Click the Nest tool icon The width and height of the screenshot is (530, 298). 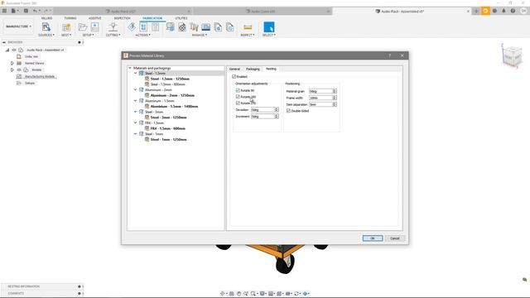click(x=66, y=27)
